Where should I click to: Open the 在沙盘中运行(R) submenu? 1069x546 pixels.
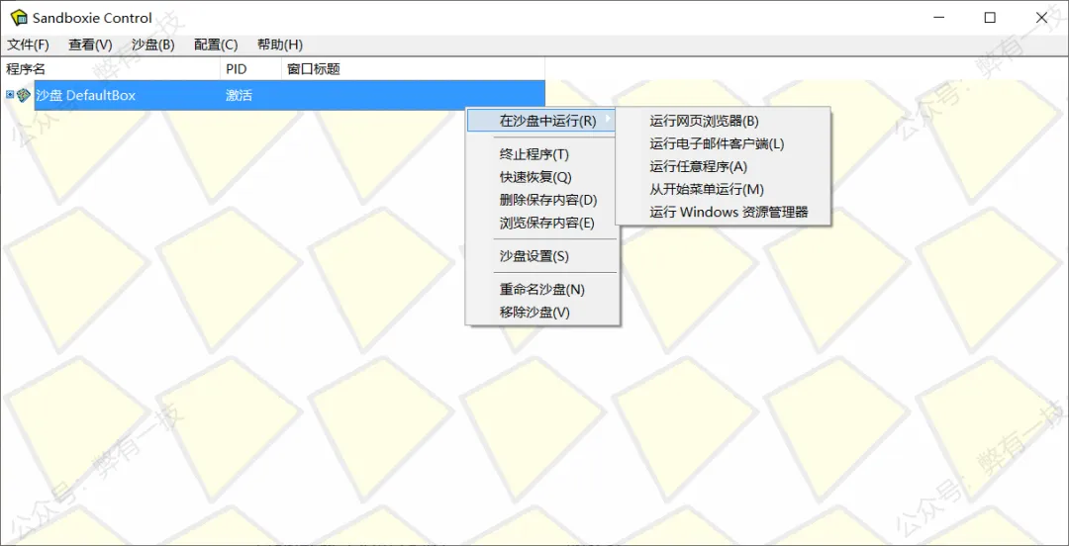[542, 122]
